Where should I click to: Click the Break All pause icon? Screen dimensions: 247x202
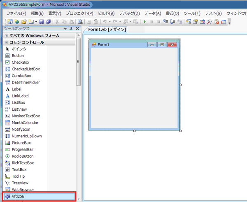point(151,22)
